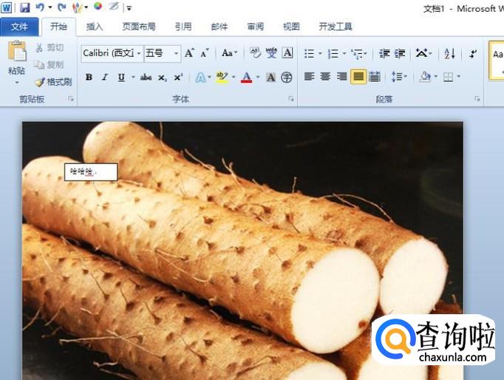504x380 pixels.
Task: Click the 拼音指南 phonetic guide icon
Action: (x=271, y=53)
